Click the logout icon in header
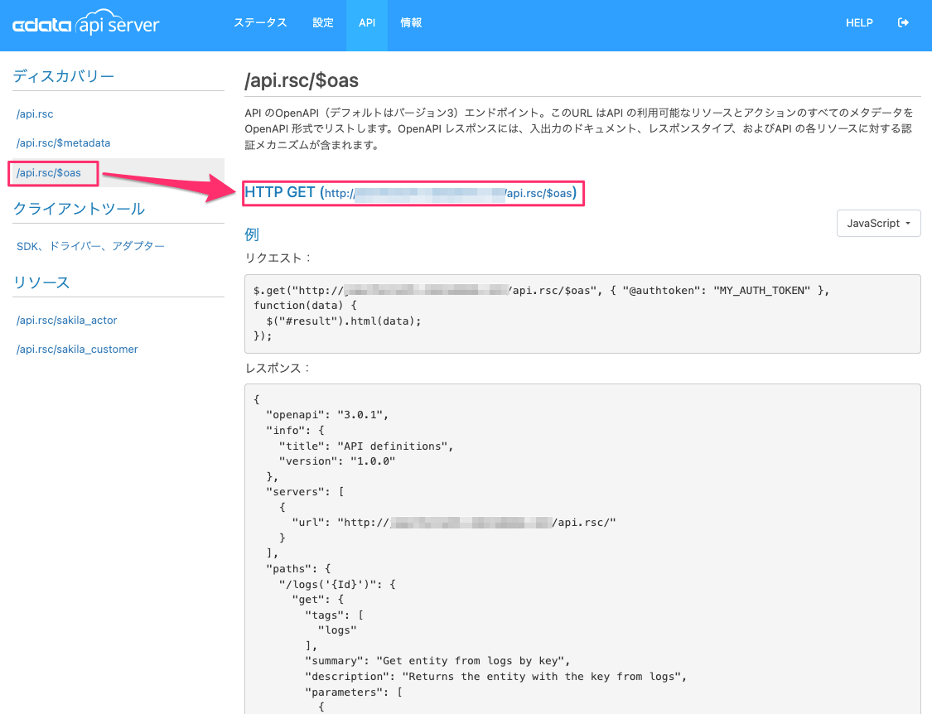932x714 pixels. coord(903,23)
